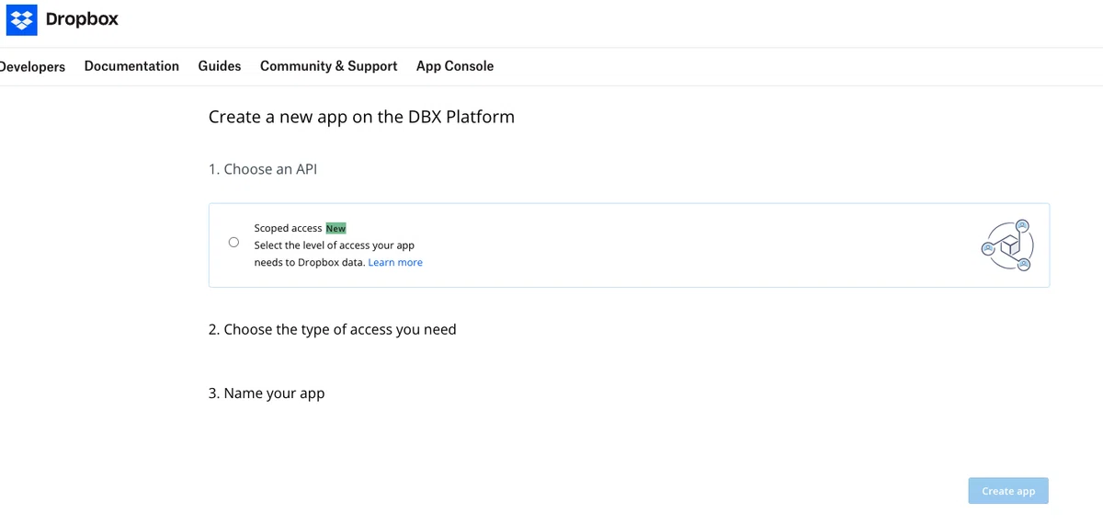Open the Developers menu item

coord(32,66)
